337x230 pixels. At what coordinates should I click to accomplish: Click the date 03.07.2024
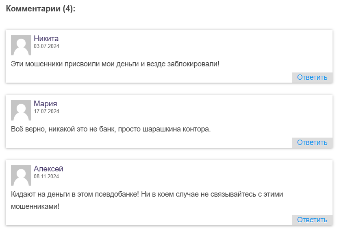46,46
